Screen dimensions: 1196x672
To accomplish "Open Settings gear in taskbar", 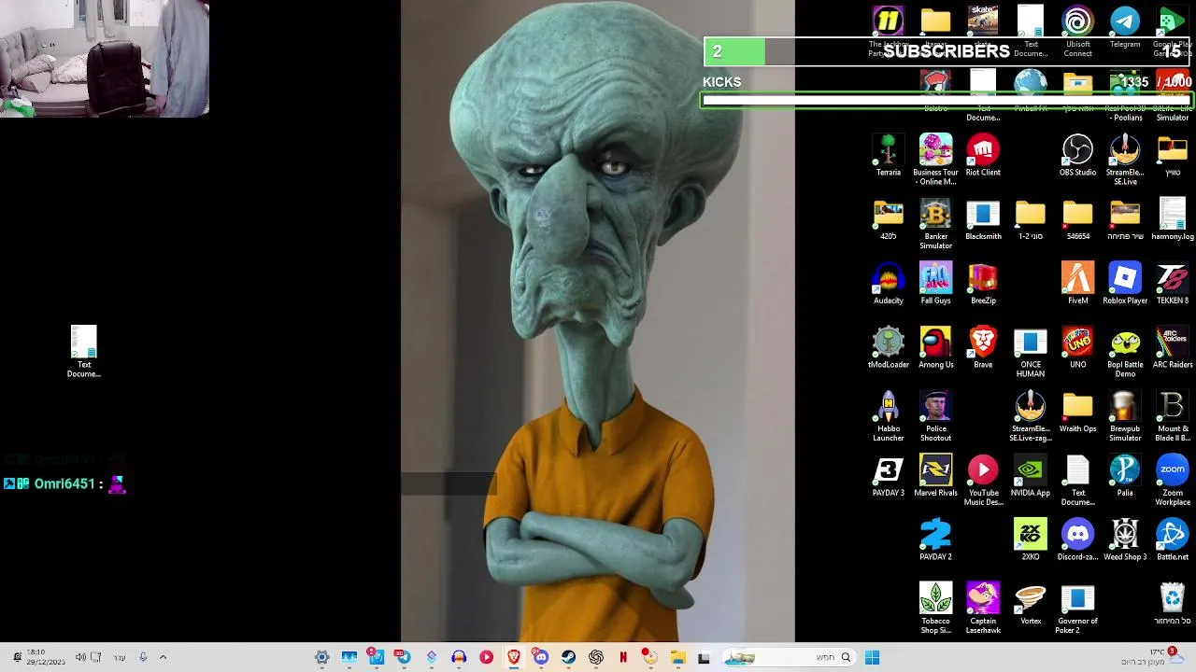I will [321, 657].
